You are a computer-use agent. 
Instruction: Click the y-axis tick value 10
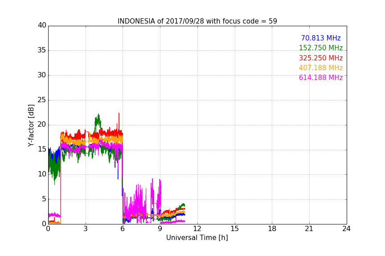tap(42, 174)
